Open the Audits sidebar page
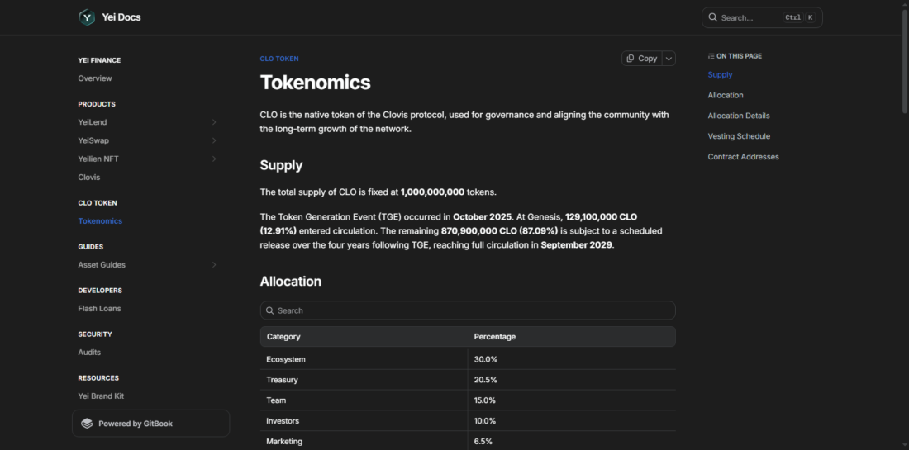The height and width of the screenshot is (450, 909). 89,352
